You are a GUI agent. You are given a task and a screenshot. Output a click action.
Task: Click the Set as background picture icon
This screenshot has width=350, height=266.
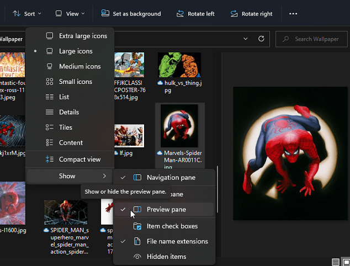pyautogui.click(x=105, y=13)
